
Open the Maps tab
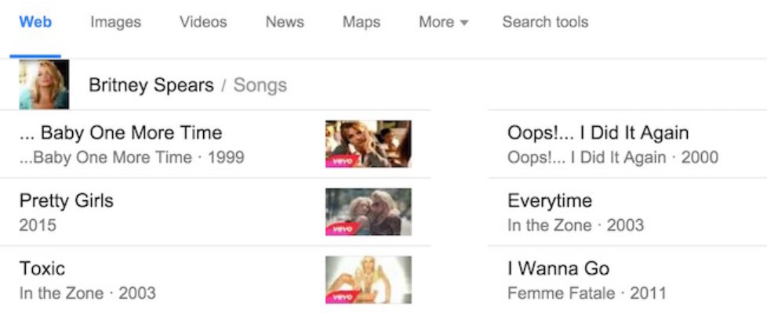(362, 23)
